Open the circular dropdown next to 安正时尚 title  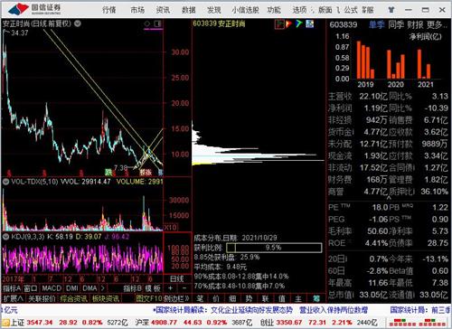tap(78, 23)
